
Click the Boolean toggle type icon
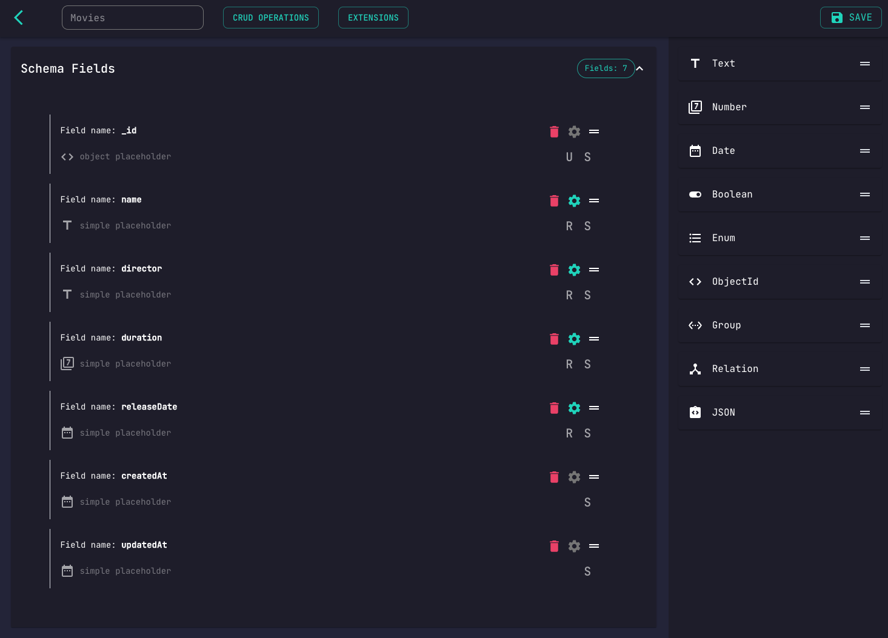pos(695,194)
